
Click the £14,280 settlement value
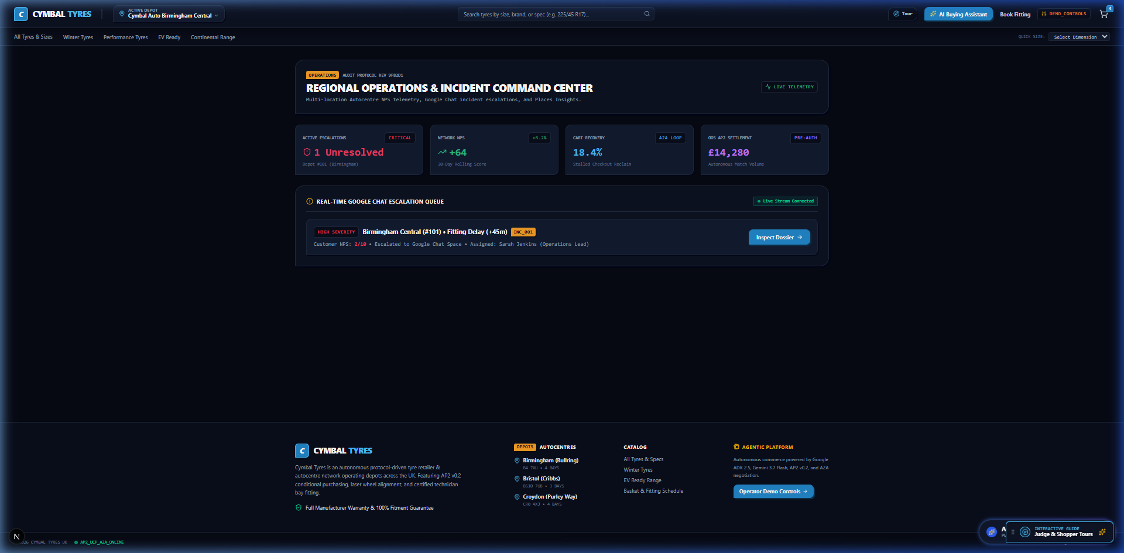[x=728, y=152]
